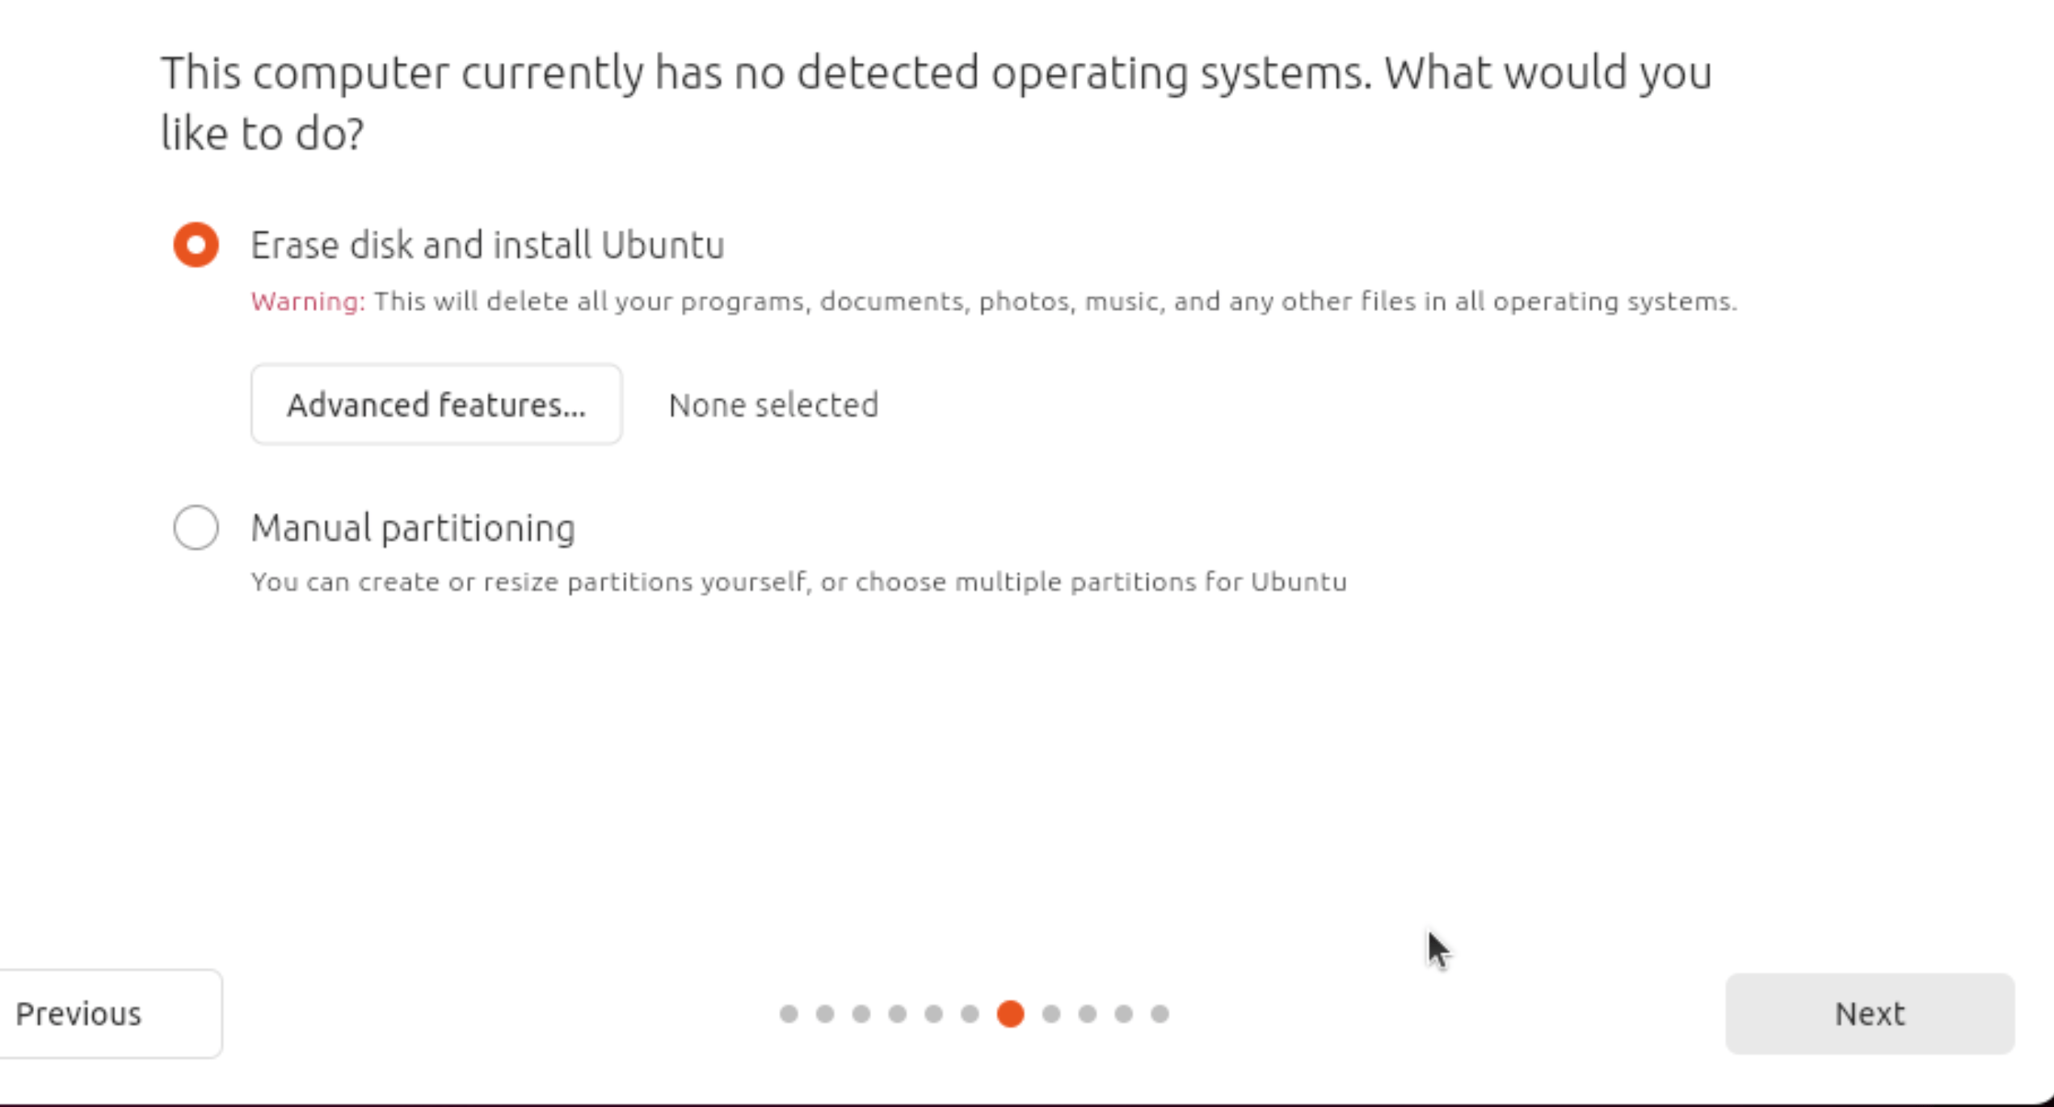Select the Manual partitioning radio option
Screen dimensions: 2054x1107
click(196, 528)
